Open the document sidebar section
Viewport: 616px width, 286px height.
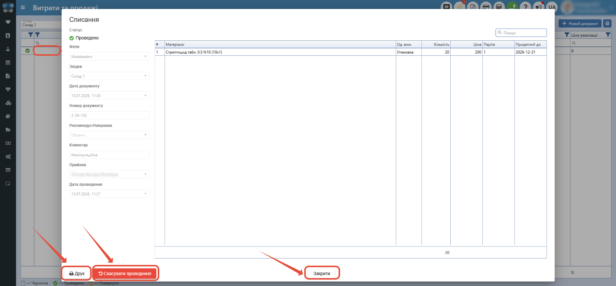point(8,76)
